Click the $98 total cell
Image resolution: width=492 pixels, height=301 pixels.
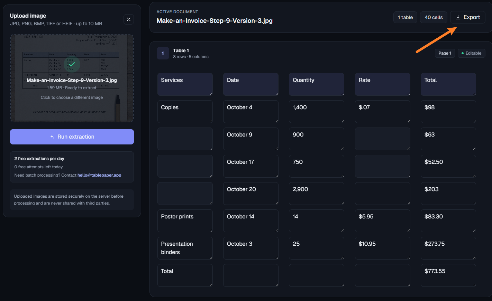pyautogui.click(x=448, y=112)
